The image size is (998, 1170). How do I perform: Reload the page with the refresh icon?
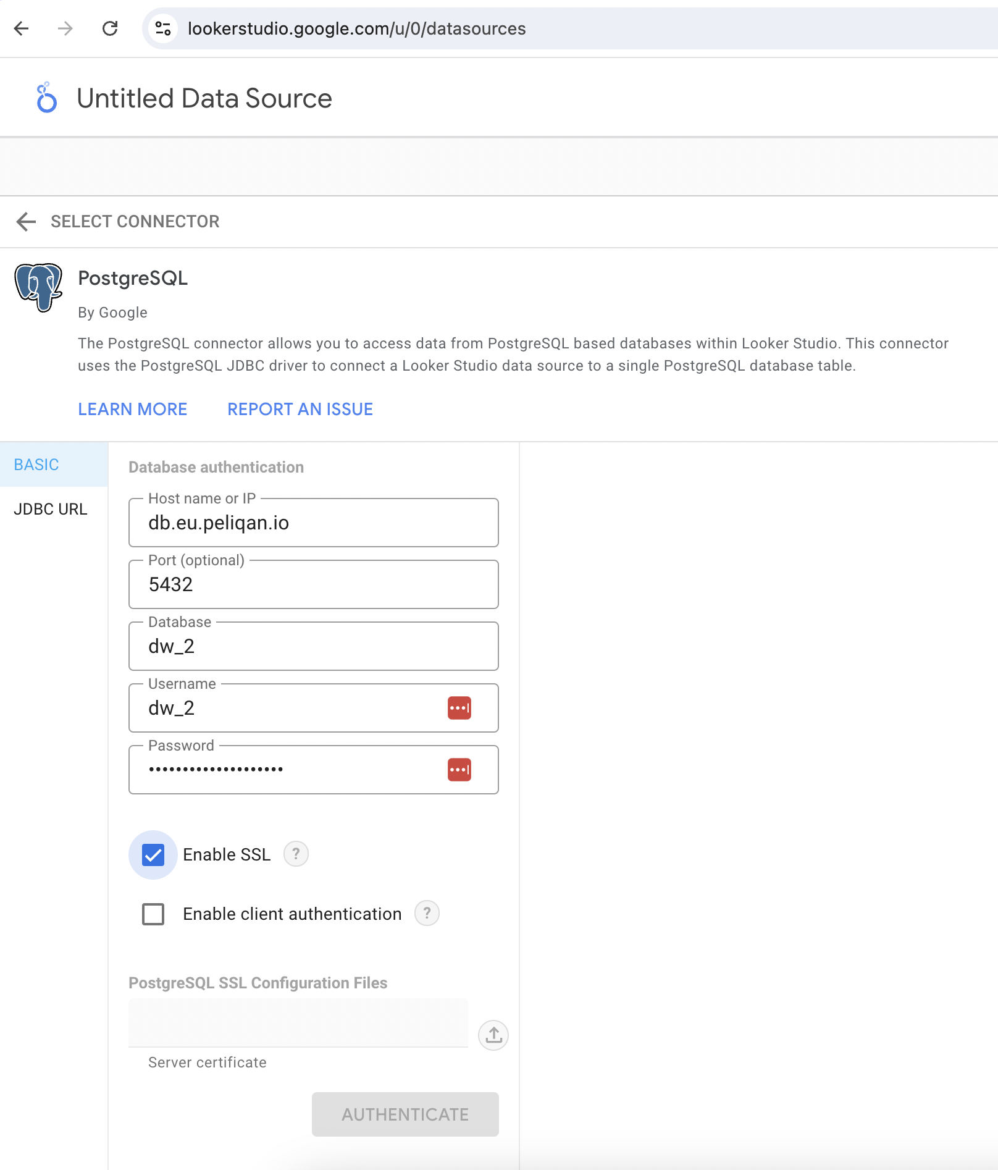(110, 28)
